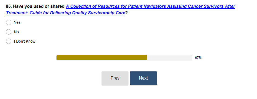Click the No answer label text
Screen dimensions: 257x99
coord(17,32)
